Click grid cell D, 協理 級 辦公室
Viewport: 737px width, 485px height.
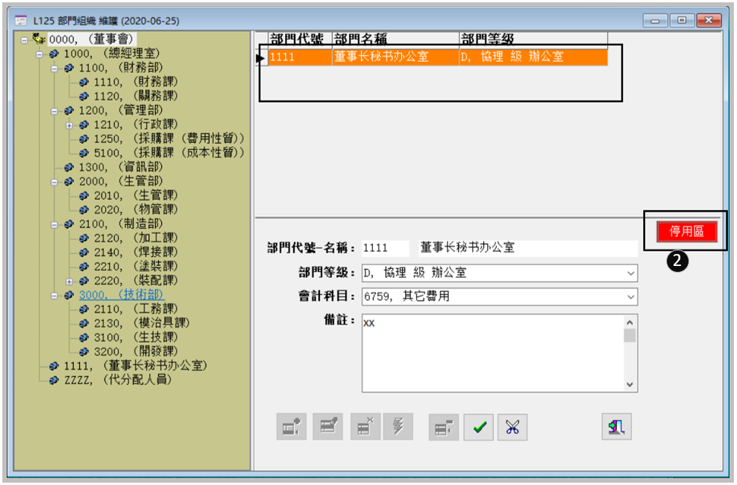pyautogui.click(x=533, y=57)
